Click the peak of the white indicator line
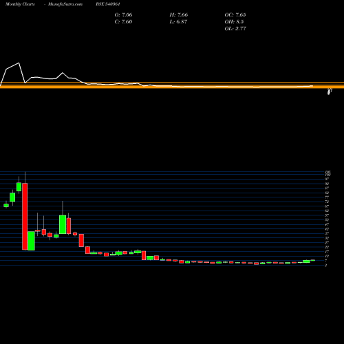The image size is (344, 344). coord(19,63)
